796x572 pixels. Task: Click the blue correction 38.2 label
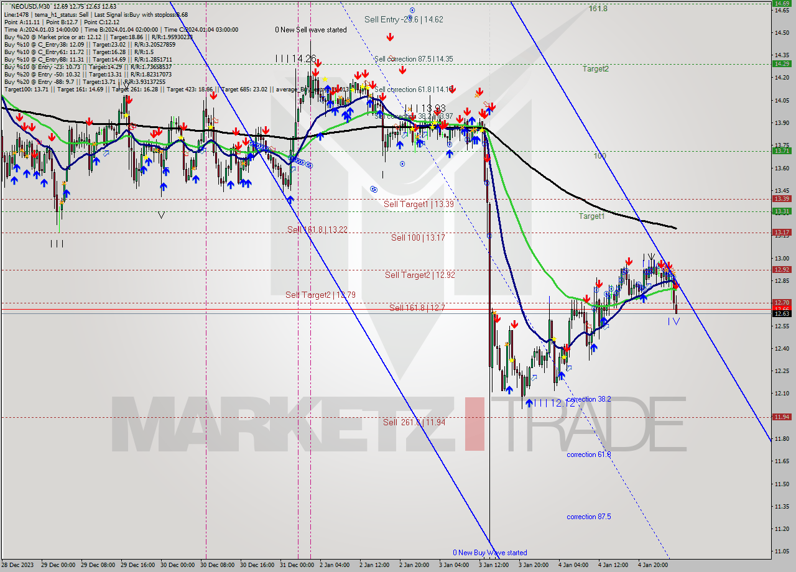coord(589,399)
